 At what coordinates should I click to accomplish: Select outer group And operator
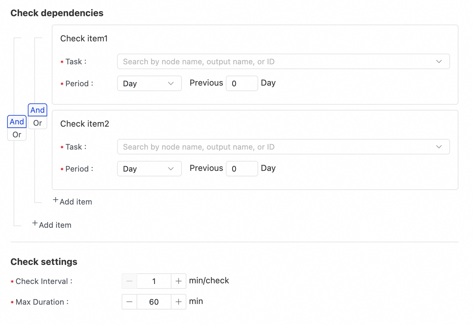coord(17,122)
